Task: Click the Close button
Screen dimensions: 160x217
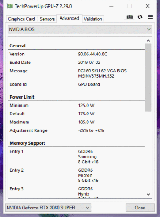Action: [140, 208]
